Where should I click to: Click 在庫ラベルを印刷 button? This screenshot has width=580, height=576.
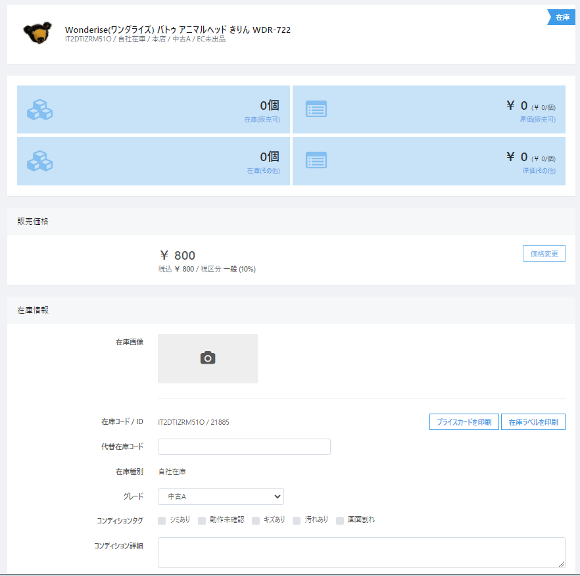tap(533, 422)
